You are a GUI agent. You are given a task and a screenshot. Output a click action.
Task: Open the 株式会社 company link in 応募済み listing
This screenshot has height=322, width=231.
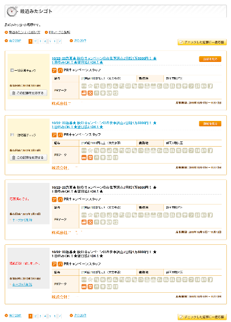(x=61, y=233)
